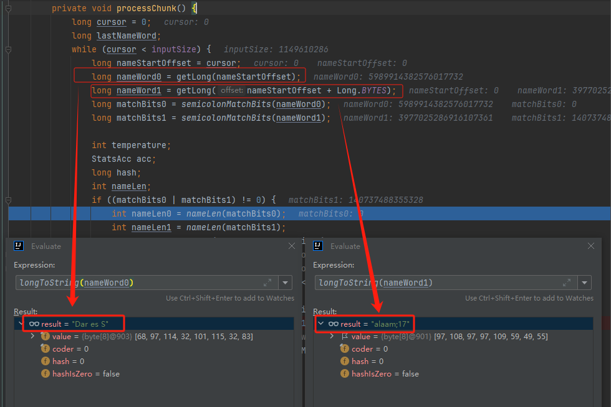Expand the longToString(nameWord0) expression editor
Screen dimensions: 611x407
pyautogui.click(x=267, y=283)
